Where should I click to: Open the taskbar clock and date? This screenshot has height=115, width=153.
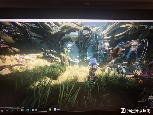click(x=151, y=107)
